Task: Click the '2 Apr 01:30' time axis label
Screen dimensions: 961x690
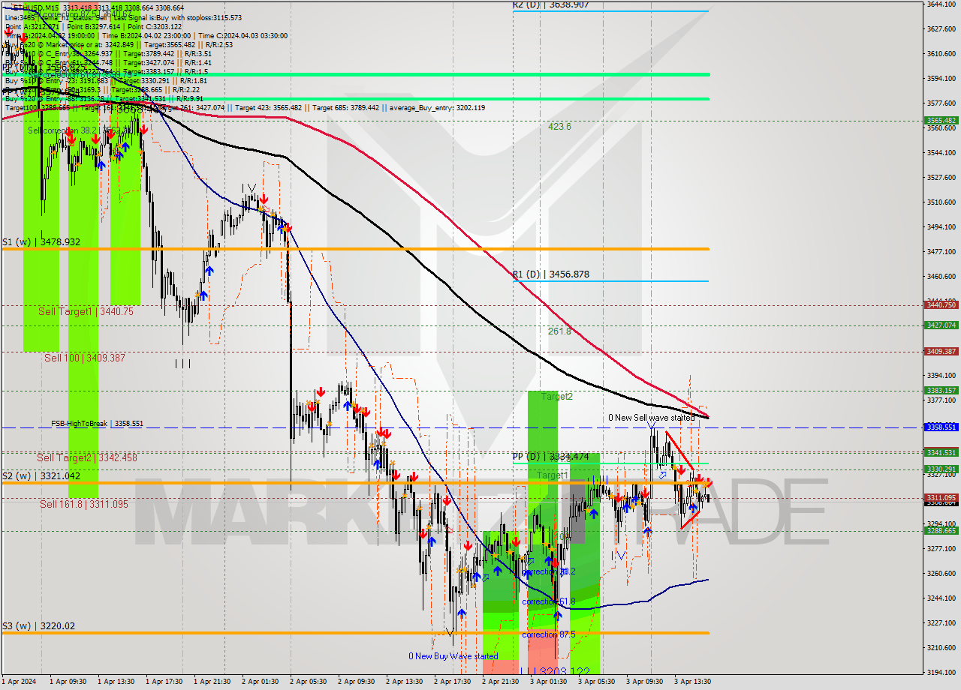Action: coord(260,682)
